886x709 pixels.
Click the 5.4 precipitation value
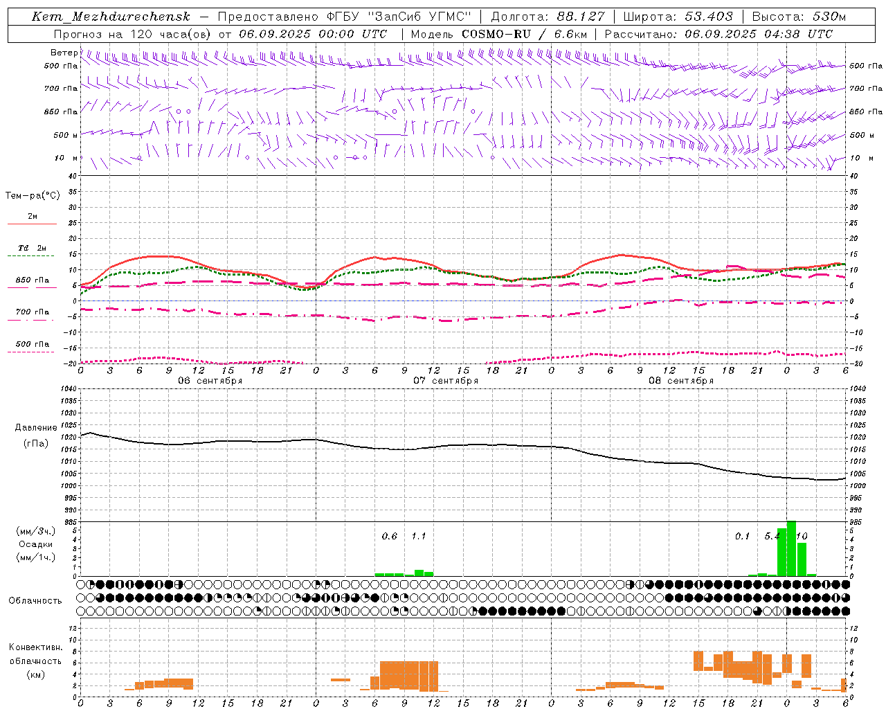tap(772, 537)
